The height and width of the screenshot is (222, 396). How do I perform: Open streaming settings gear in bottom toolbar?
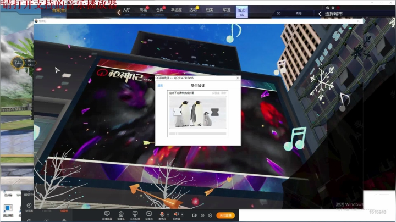(x=210, y=215)
